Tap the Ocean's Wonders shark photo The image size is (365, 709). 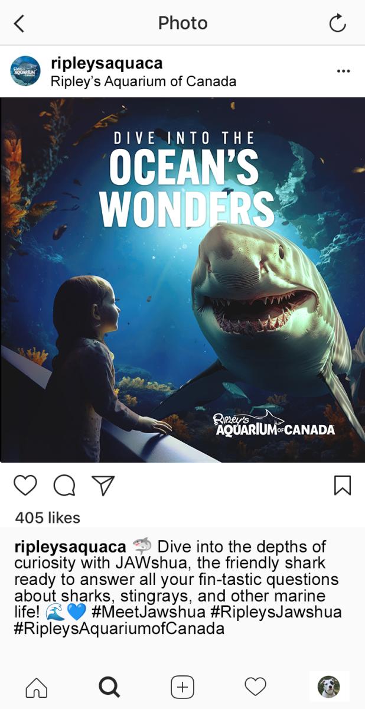182,280
